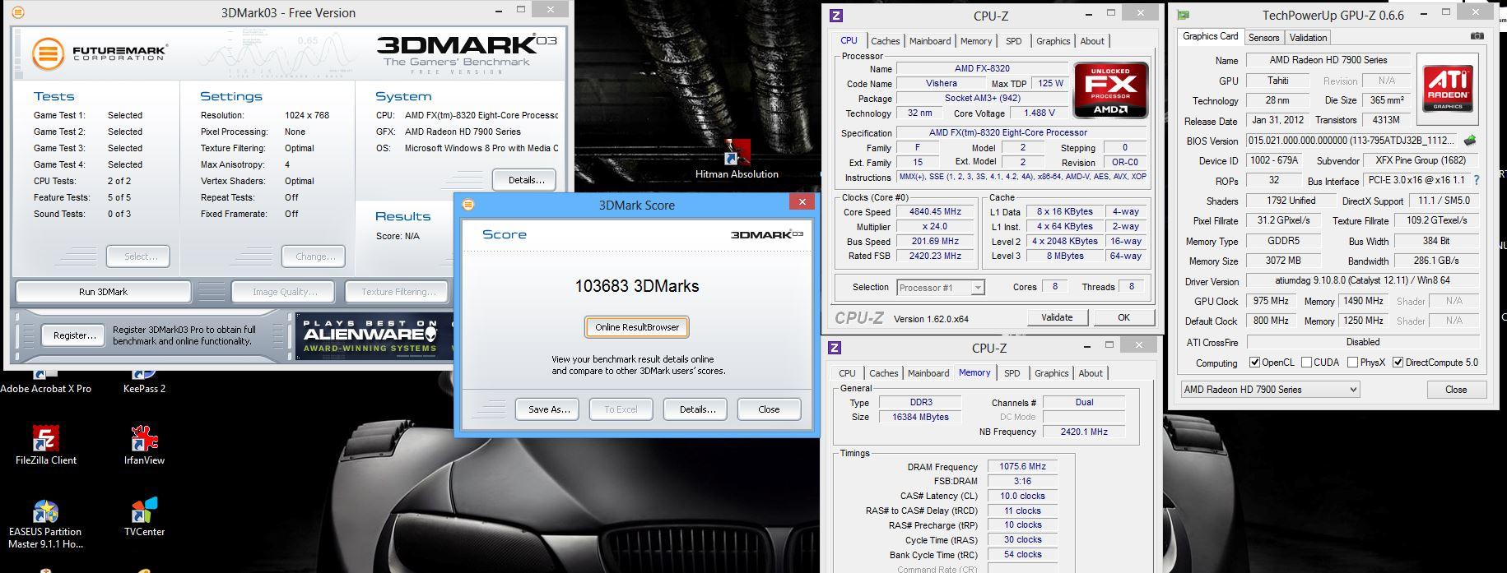This screenshot has width=1507, height=573.
Task: Click the Close button in GPU-Z
Action: (x=1455, y=390)
